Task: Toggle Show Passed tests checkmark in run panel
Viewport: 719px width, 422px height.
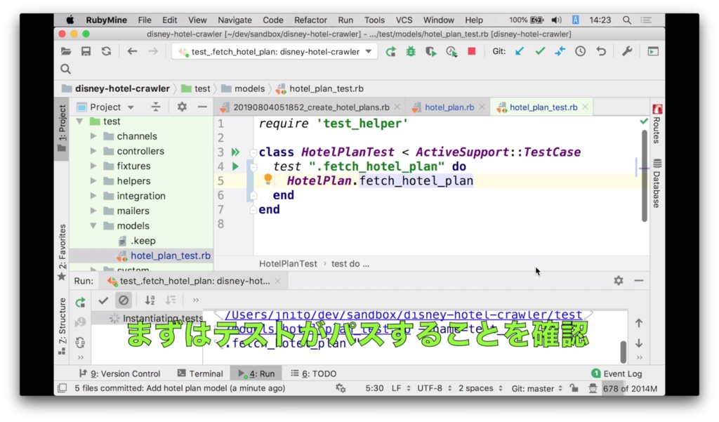Action: pos(103,301)
